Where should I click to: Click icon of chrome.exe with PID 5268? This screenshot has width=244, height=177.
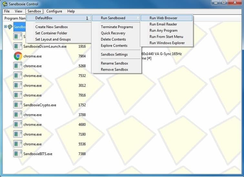coord(18,66)
